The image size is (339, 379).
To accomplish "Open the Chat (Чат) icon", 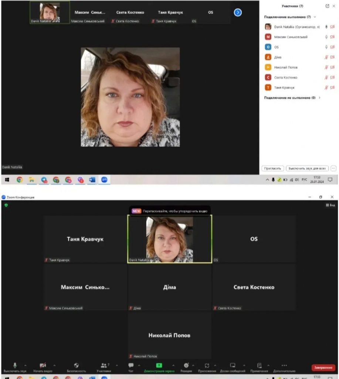I will (x=131, y=365).
